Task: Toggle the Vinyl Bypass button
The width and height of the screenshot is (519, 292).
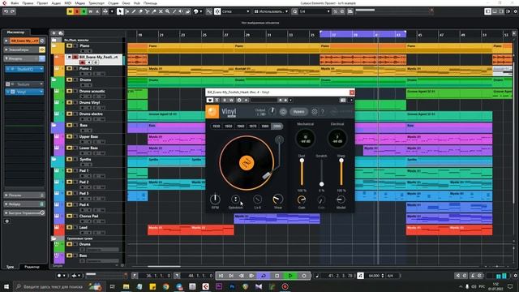Action: pyautogui.click(x=298, y=112)
